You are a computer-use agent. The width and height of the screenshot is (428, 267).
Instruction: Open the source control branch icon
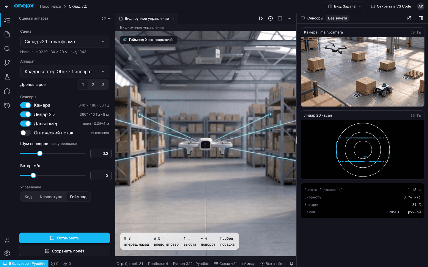click(x=7, y=63)
